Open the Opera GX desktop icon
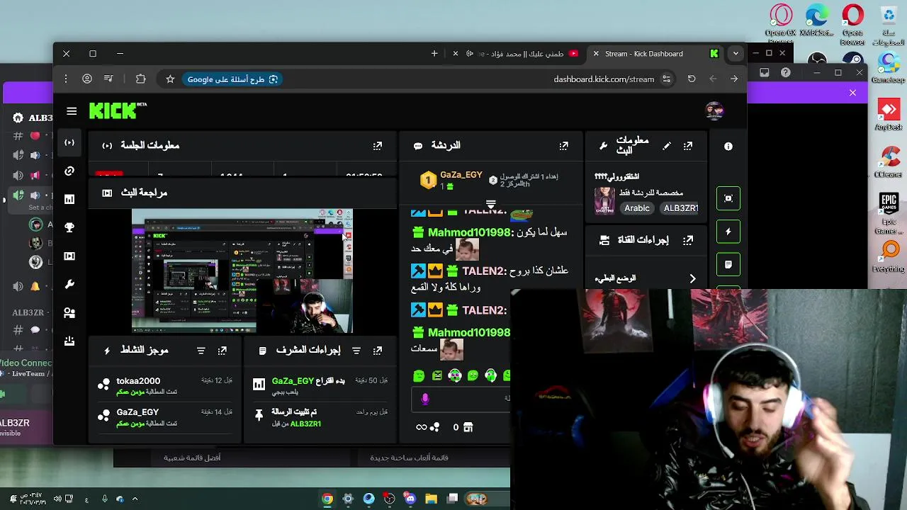Image resolution: width=907 pixels, height=510 pixels. [x=781, y=20]
